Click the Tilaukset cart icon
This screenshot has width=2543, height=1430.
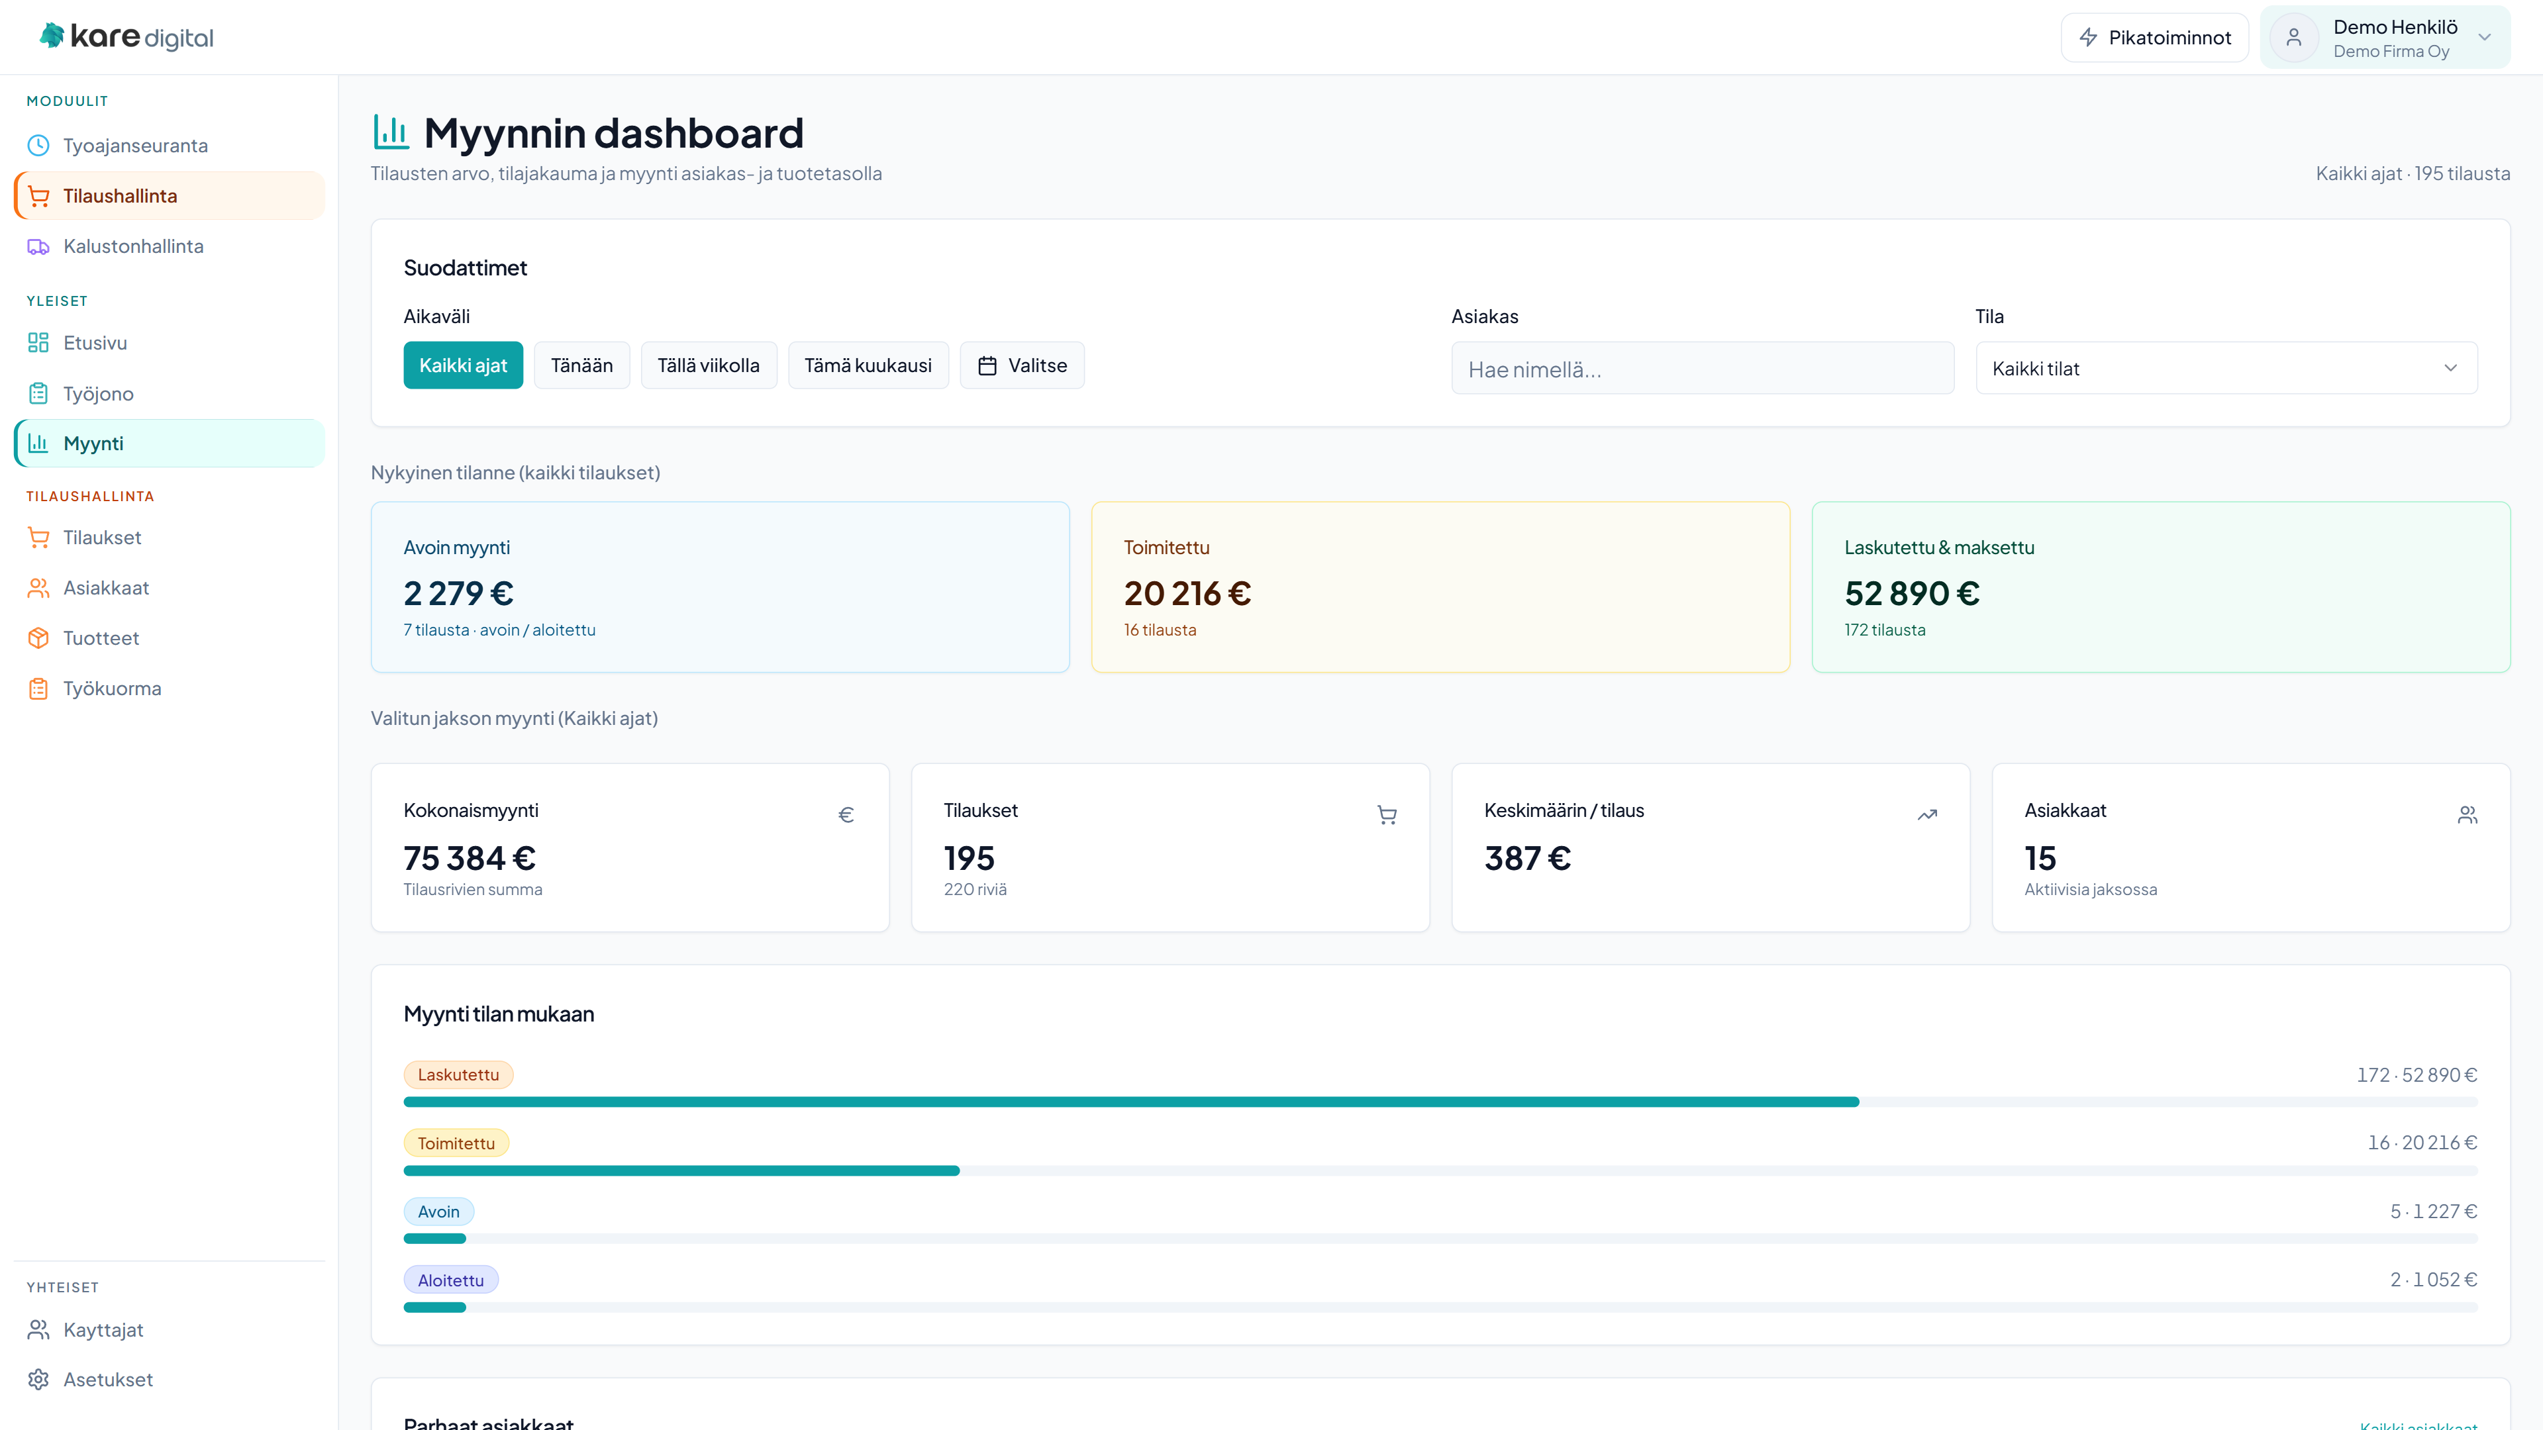[38, 538]
